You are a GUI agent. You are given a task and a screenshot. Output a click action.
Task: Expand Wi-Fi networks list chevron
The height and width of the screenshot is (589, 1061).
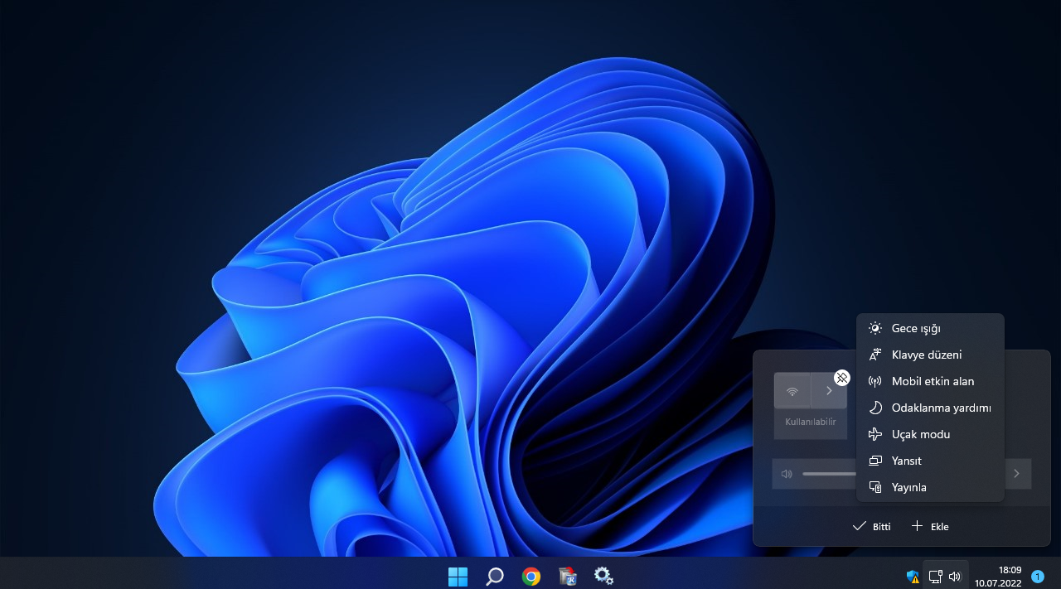[x=829, y=391]
